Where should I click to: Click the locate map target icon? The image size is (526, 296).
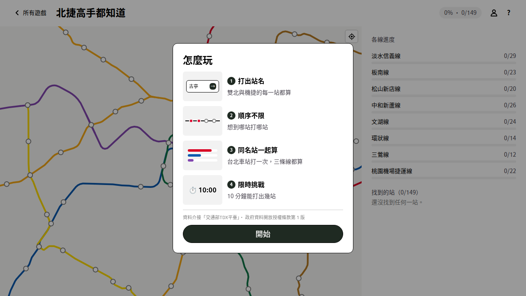point(352,36)
